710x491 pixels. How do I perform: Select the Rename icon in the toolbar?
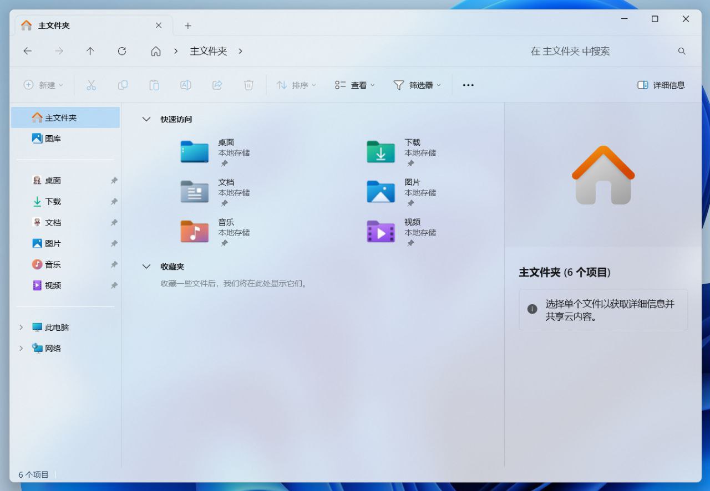[185, 85]
